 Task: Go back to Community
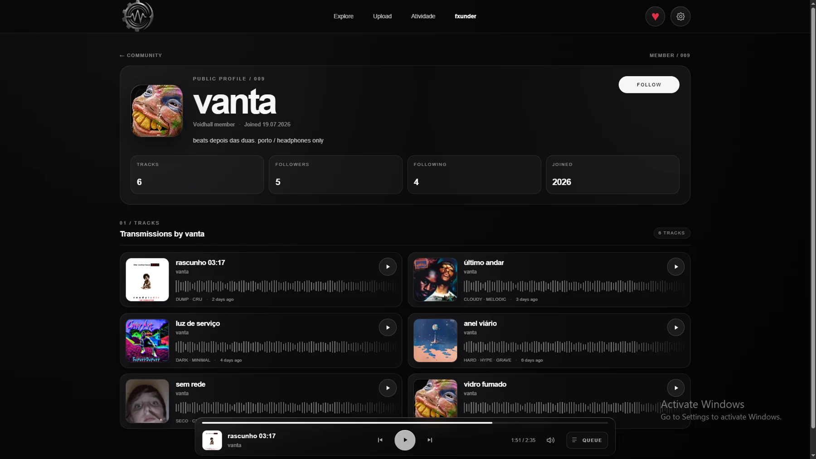pos(141,55)
